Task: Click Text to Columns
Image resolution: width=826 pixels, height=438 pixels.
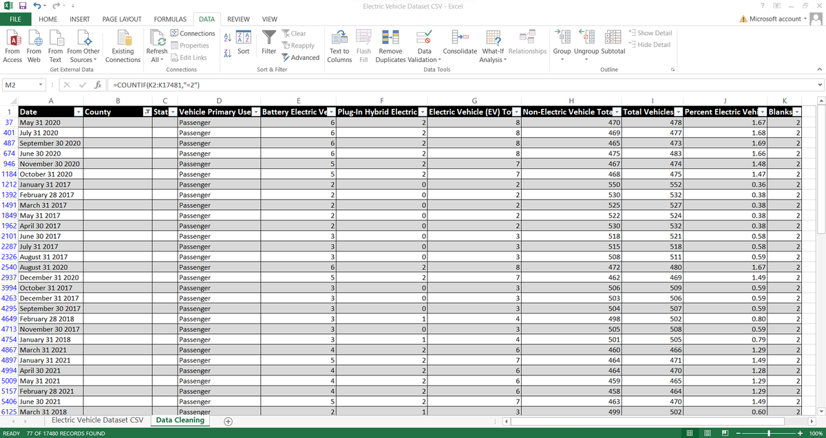Action: [339, 47]
